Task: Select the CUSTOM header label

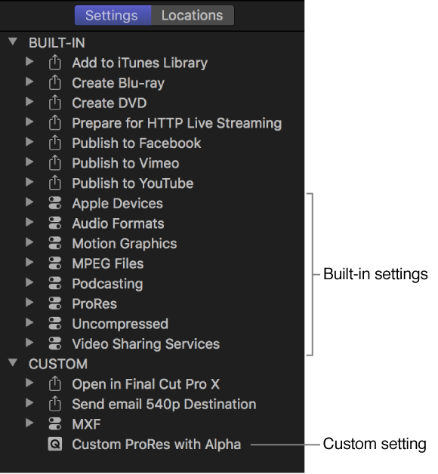Action: (x=58, y=364)
